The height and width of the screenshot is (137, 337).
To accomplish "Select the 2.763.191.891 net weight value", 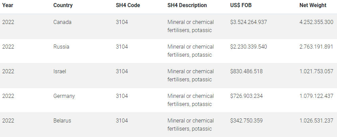I will (x=316, y=47).
